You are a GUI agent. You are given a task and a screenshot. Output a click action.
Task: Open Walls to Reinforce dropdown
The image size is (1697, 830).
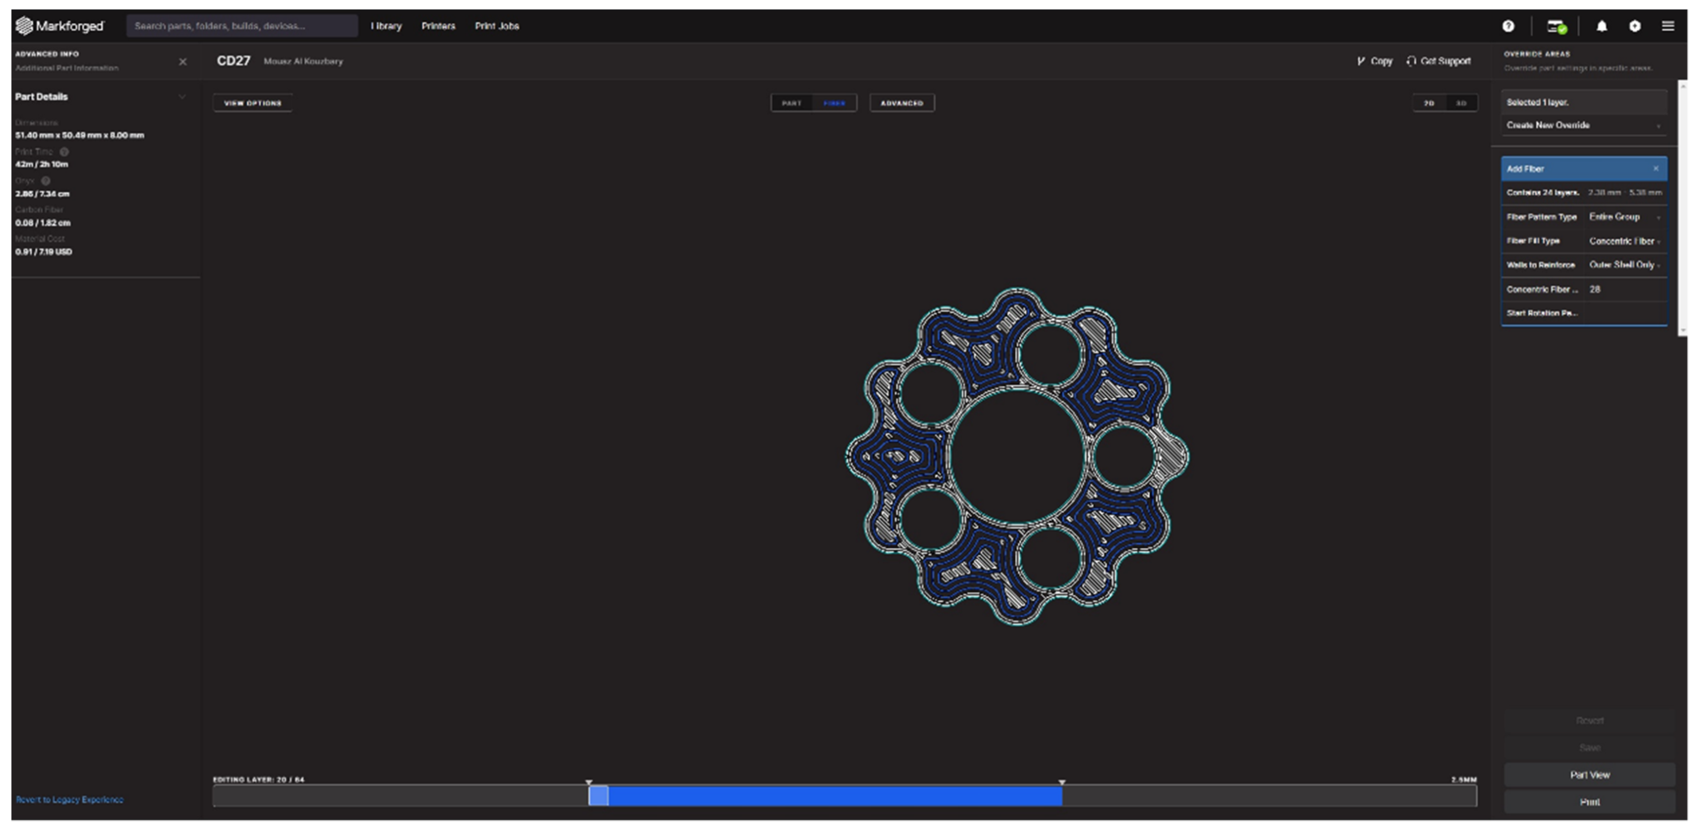click(x=1624, y=264)
